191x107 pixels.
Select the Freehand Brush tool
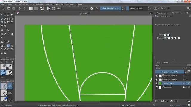pos(2,19)
